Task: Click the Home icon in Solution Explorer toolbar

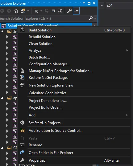Action: click(16, 11)
